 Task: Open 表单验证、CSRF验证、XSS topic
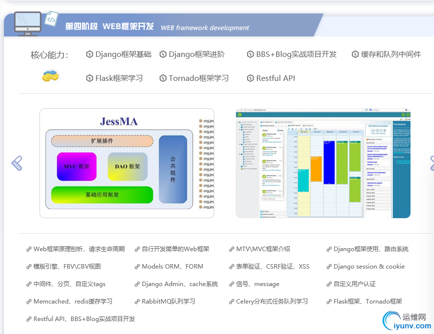click(x=273, y=267)
